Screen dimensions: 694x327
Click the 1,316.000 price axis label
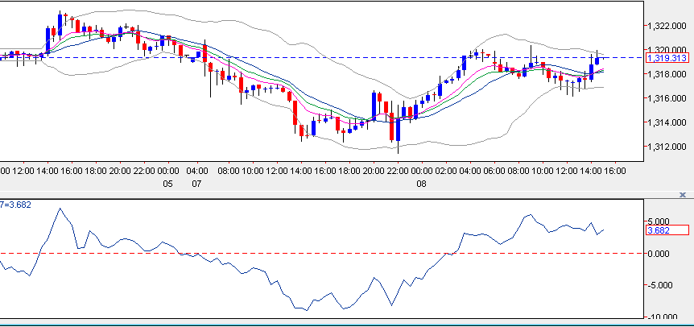click(x=667, y=98)
